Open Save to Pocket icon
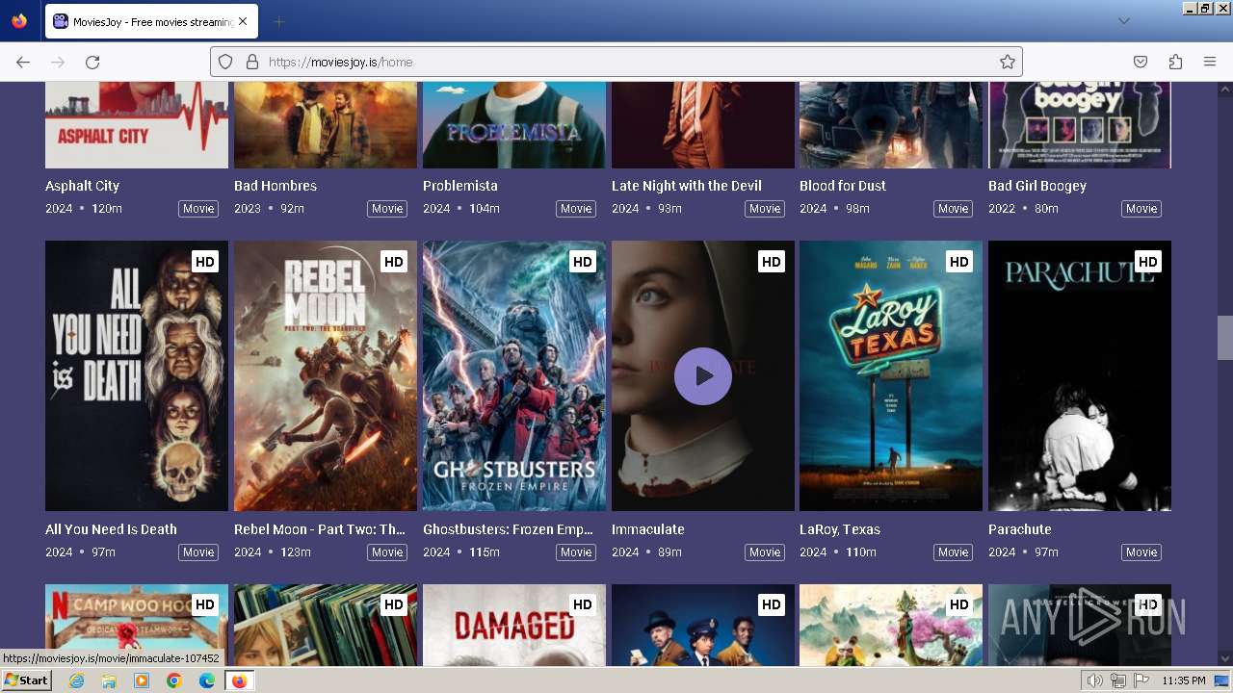Image resolution: width=1233 pixels, height=693 pixels. [1141, 62]
